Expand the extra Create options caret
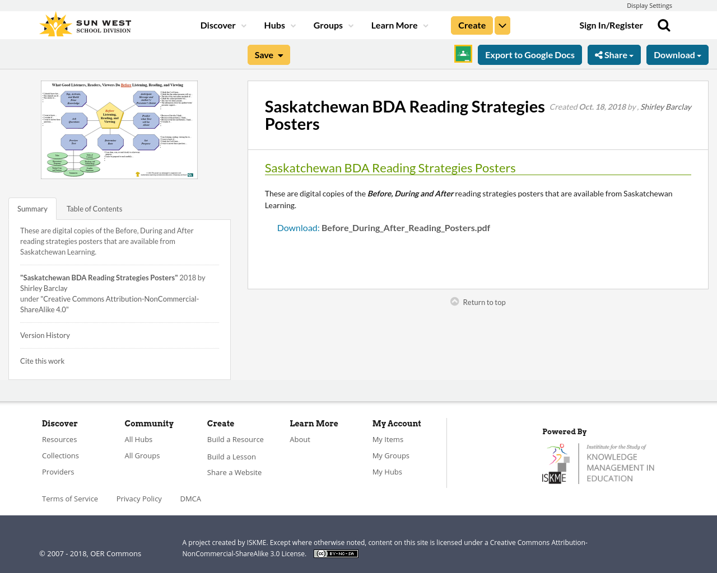717x573 pixels. (502, 25)
